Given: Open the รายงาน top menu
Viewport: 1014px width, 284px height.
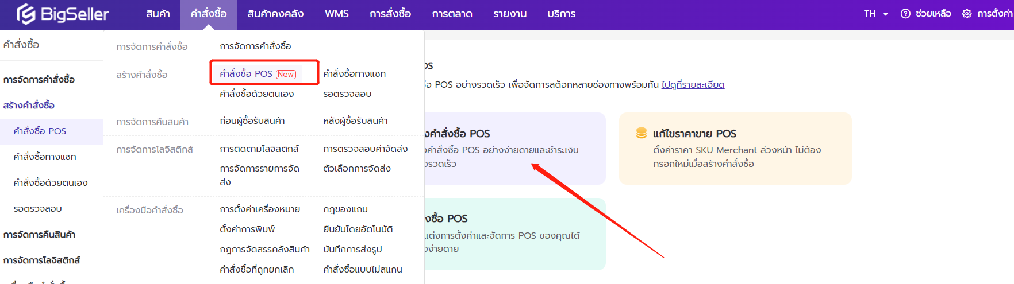Looking at the screenshot, I should 509,14.
